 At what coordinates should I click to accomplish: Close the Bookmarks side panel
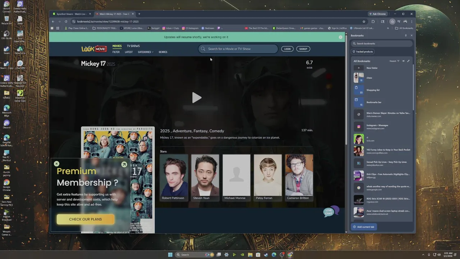coord(411,36)
